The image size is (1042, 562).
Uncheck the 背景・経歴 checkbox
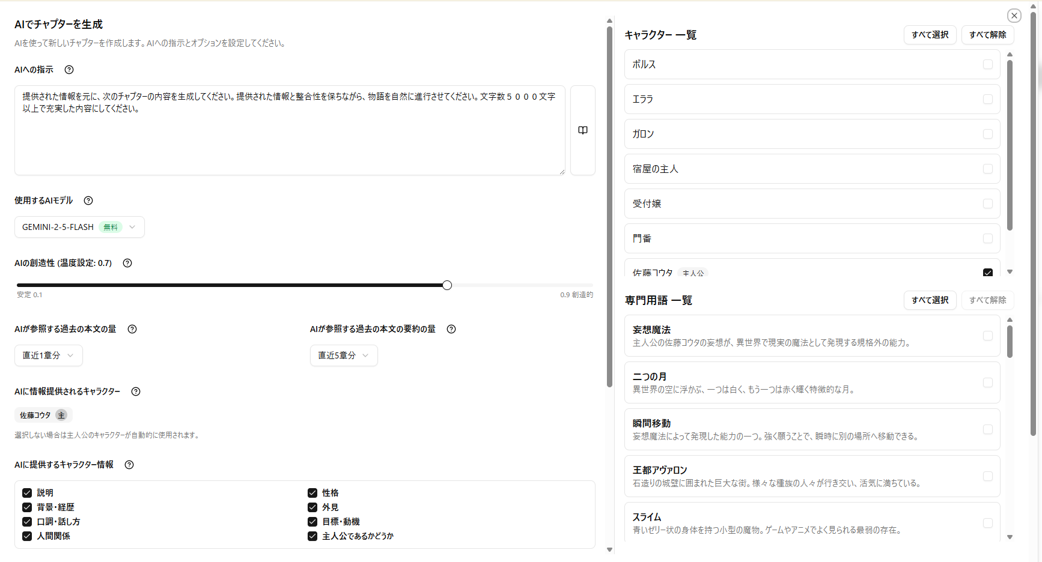[x=27, y=507]
